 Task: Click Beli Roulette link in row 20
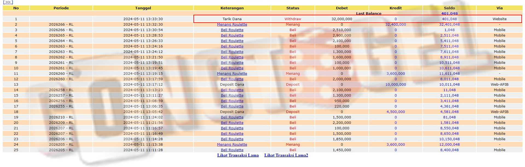coord(232,123)
